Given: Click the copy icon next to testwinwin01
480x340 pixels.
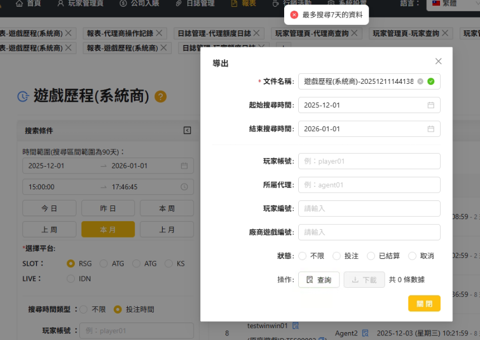Looking at the screenshot, I should tap(295, 326).
